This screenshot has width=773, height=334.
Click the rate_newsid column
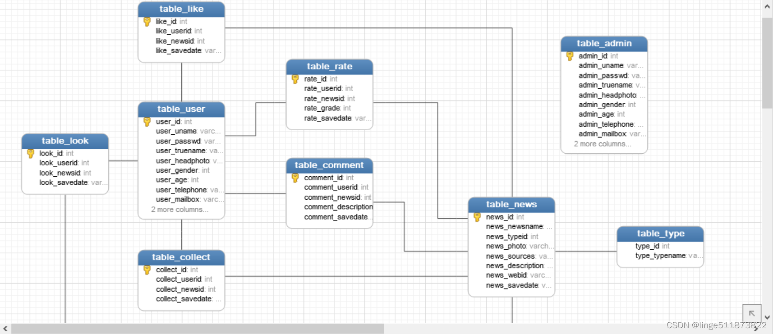329,99
